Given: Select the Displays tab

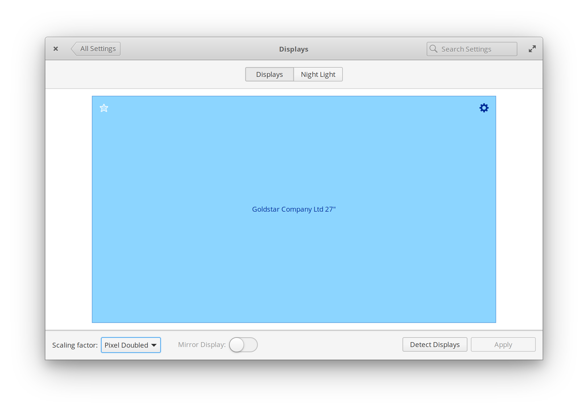Looking at the screenshot, I should 269,74.
